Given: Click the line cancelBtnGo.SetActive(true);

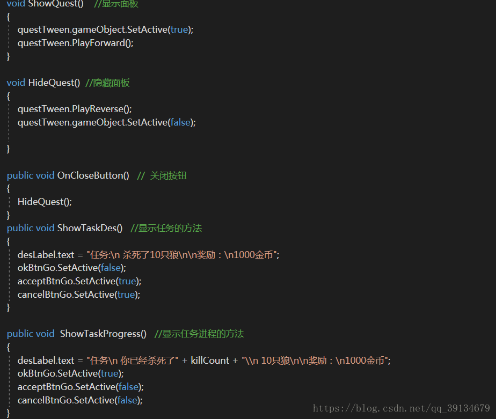Looking at the screenshot, I should tap(79, 295).
